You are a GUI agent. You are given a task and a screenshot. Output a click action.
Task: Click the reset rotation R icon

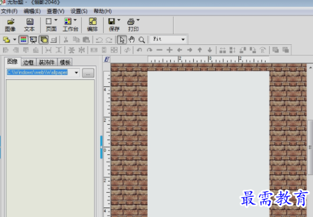pyautogui.click(x=263, y=50)
